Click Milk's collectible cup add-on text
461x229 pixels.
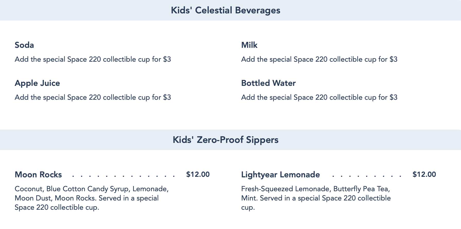(319, 60)
